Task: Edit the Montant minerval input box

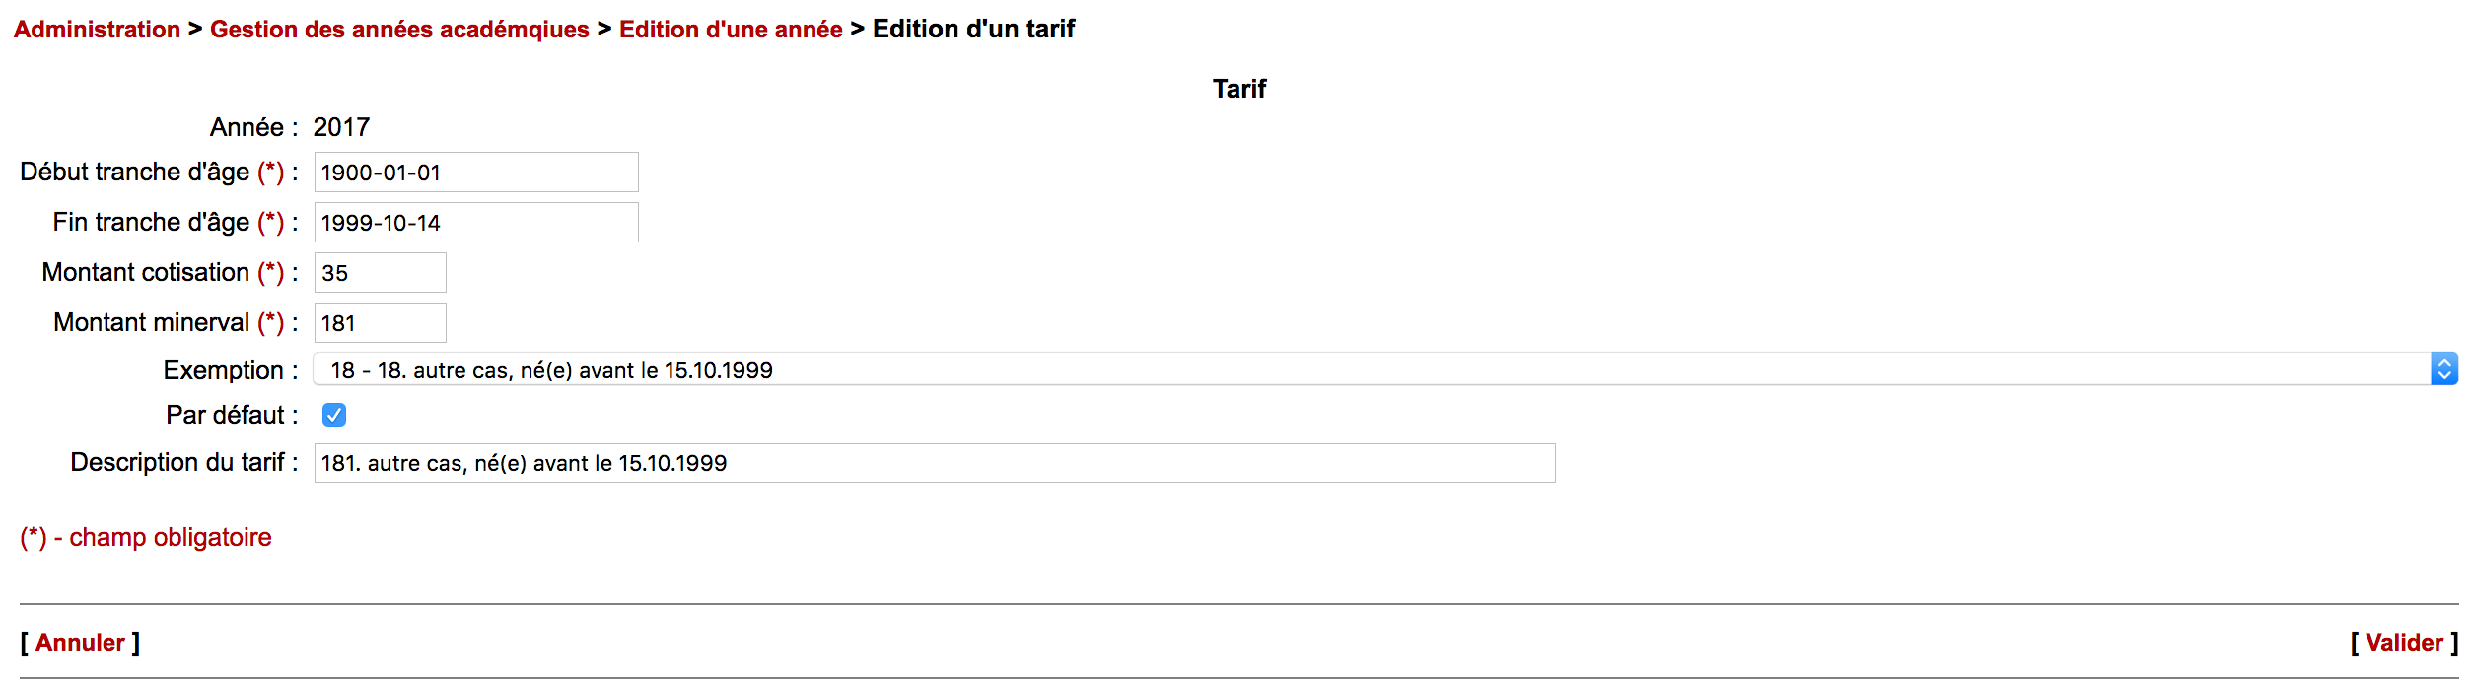Action: pyautogui.click(x=380, y=323)
